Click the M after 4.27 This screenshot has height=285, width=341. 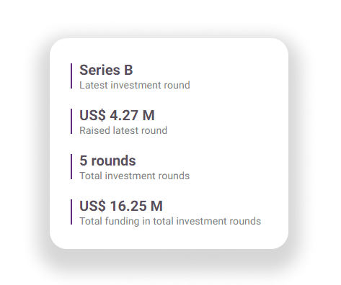pyautogui.click(x=149, y=115)
